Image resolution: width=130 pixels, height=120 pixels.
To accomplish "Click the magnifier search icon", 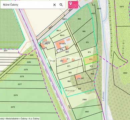I will (61, 5).
